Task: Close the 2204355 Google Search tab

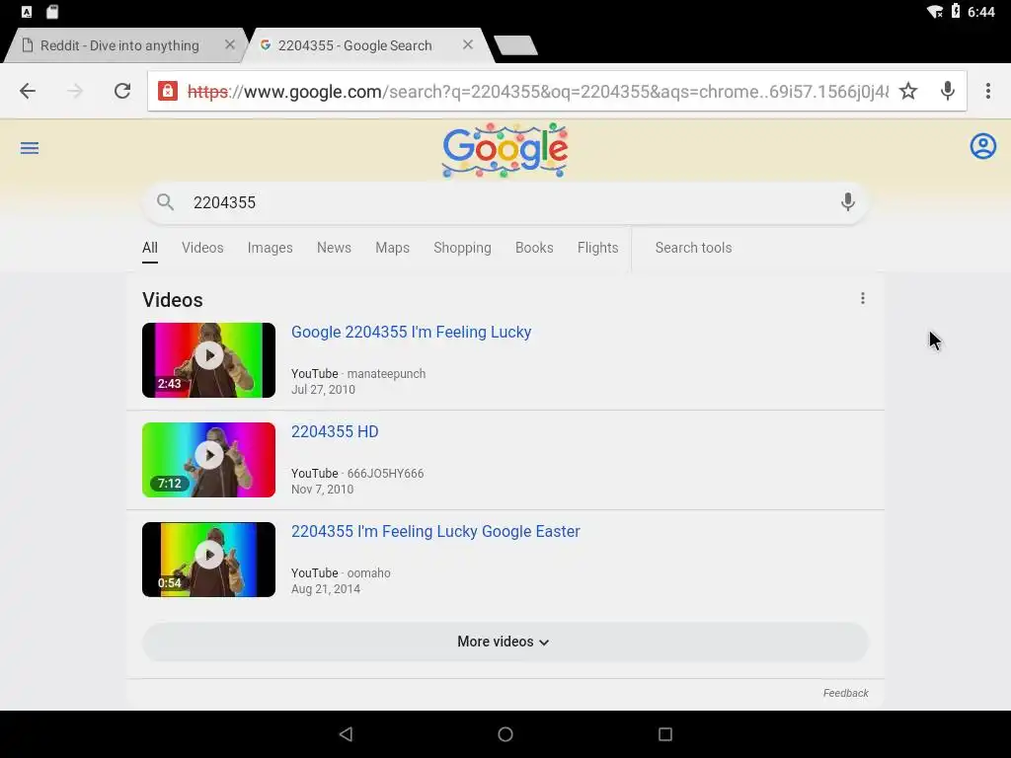Action: coord(468,44)
